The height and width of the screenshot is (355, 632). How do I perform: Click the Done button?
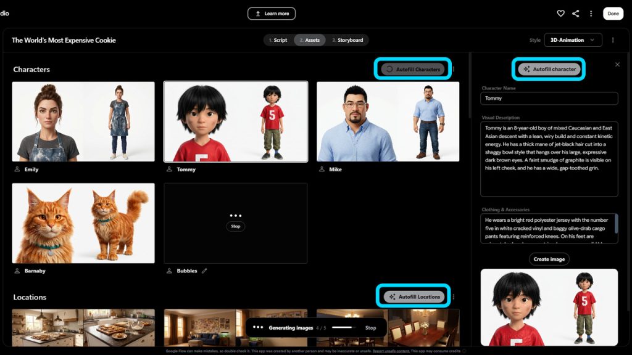(x=613, y=14)
